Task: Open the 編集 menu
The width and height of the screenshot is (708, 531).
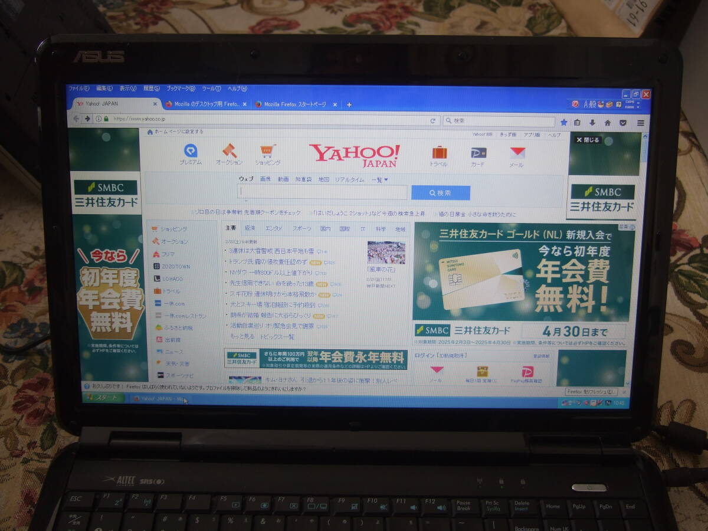Action: pyautogui.click(x=104, y=88)
